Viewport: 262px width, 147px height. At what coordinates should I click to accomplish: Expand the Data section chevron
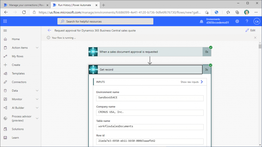37,91
